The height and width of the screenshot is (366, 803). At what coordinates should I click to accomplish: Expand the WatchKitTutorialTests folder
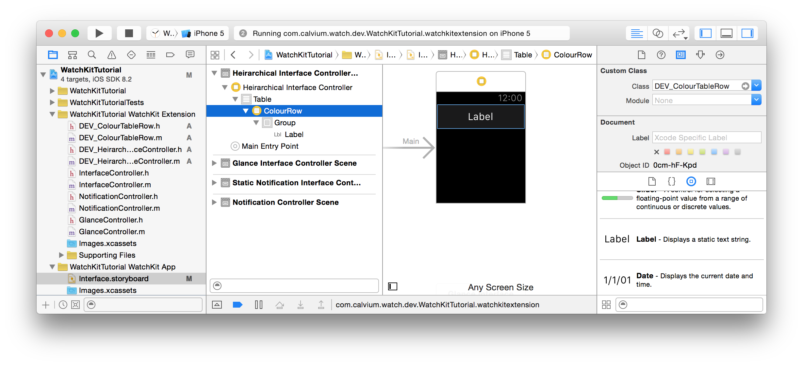tap(52, 102)
